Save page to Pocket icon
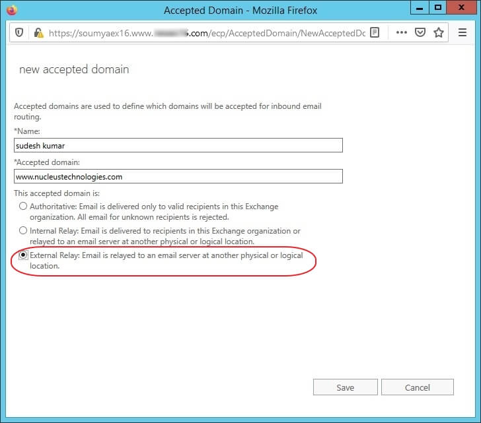Viewport: 481px width, 423px height. coord(420,32)
